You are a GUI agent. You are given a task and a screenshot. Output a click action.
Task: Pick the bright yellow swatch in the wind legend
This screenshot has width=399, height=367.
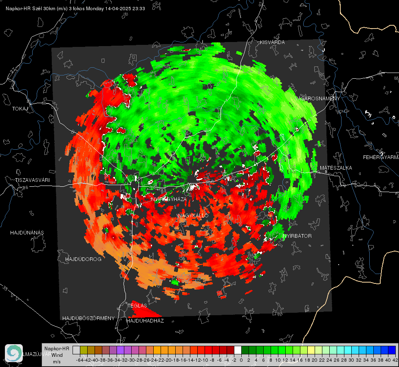pyautogui.click(x=311, y=350)
